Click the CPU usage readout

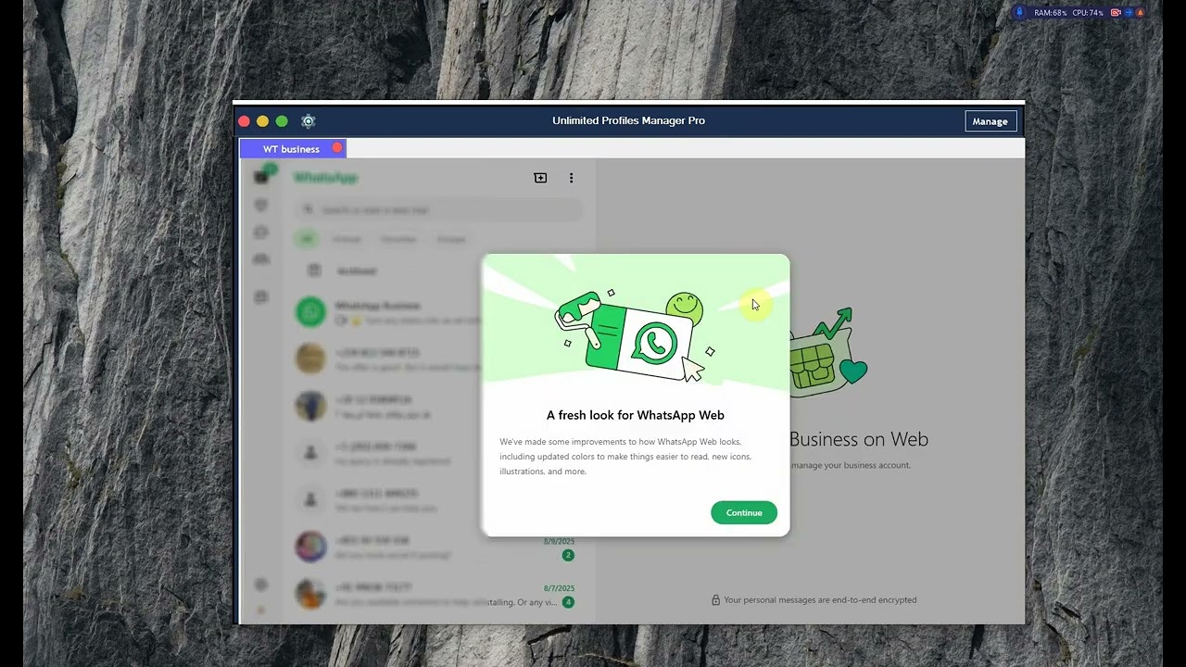(x=1088, y=13)
